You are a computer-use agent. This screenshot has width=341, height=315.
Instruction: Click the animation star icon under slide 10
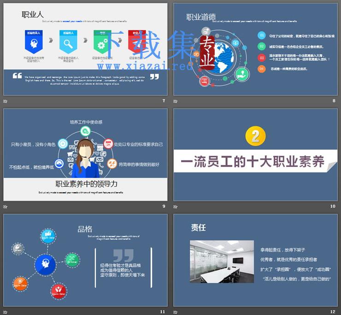[175, 207]
